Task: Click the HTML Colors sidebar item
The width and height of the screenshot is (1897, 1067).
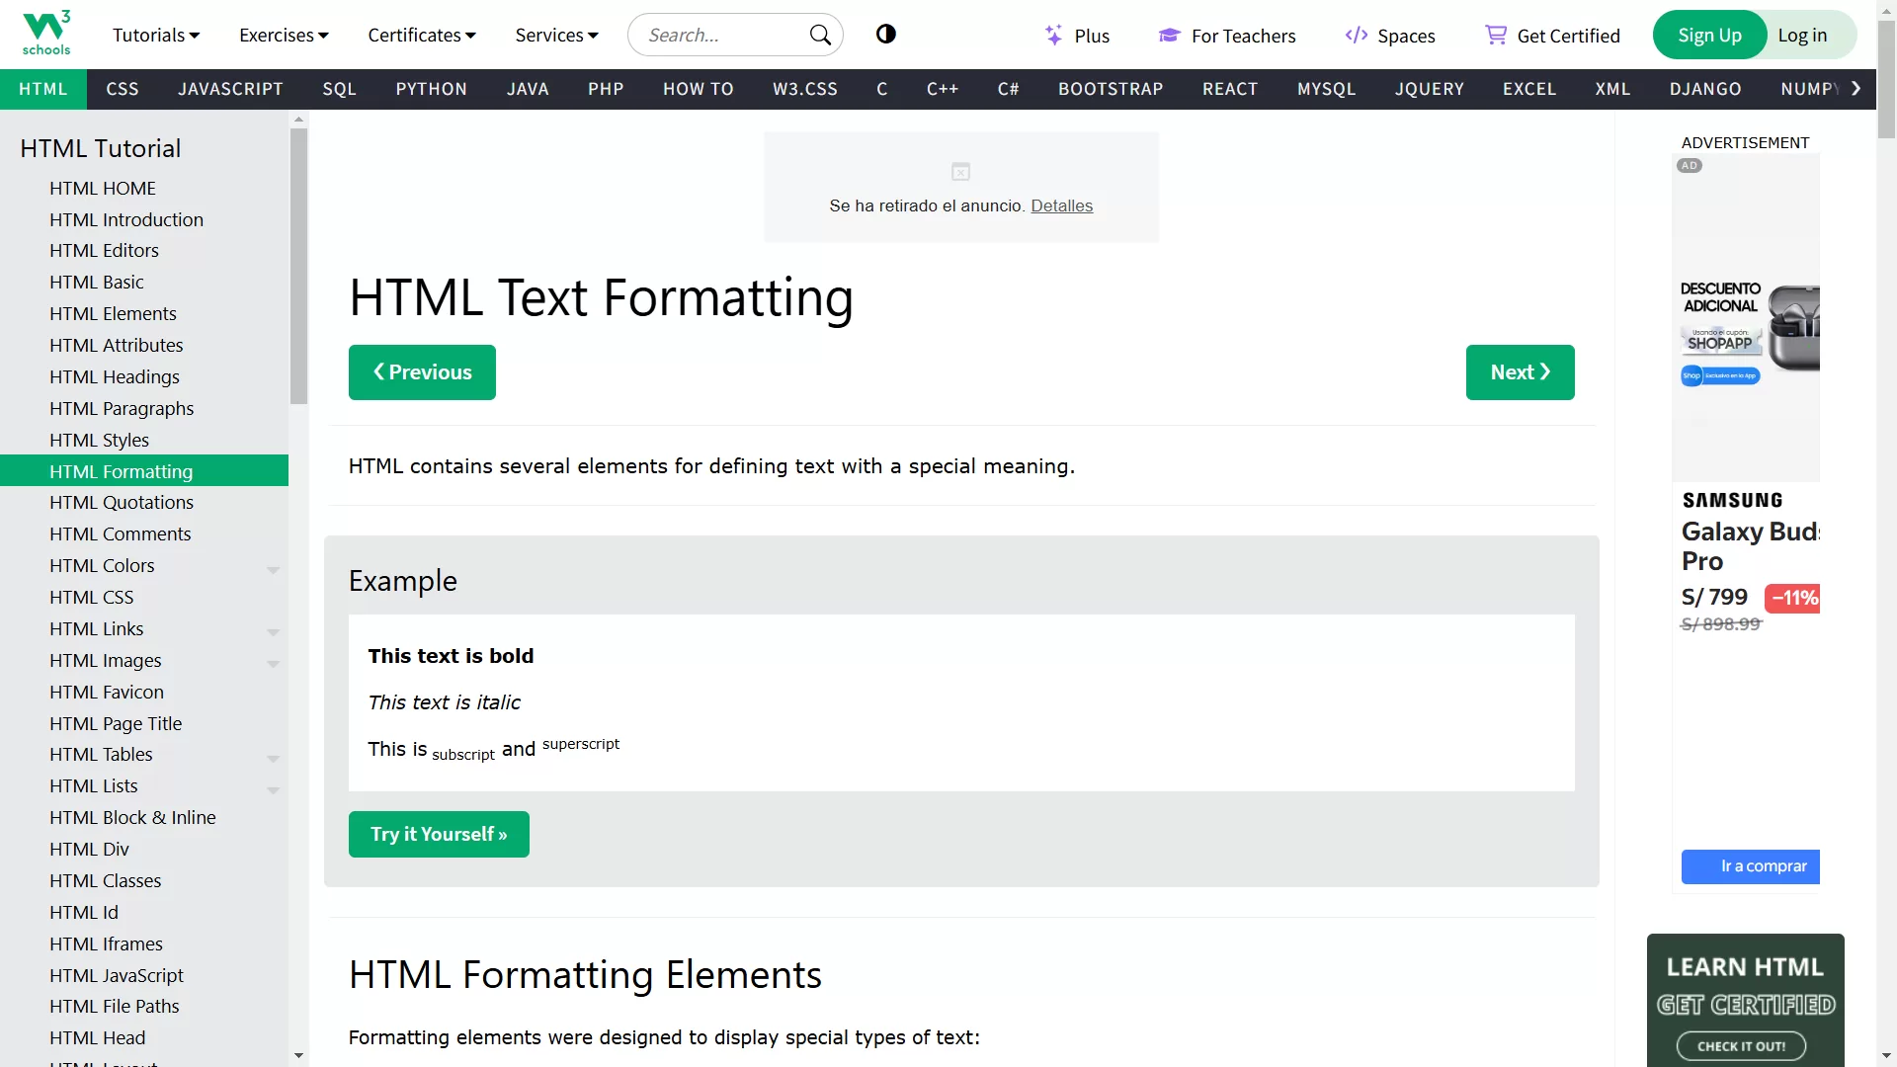Action: [102, 564]
